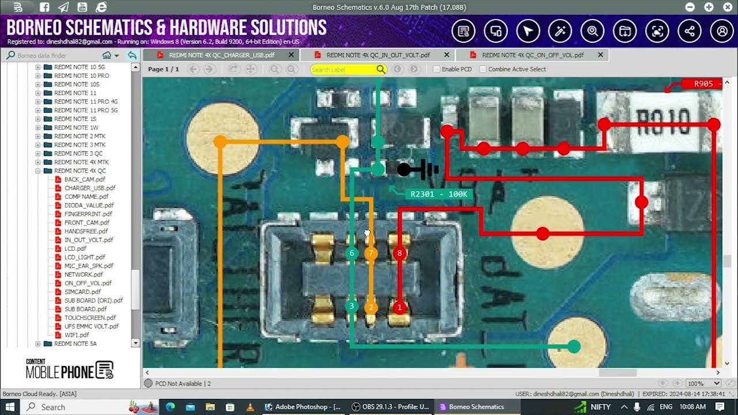738x415 pixels.
Task: Enable the PCD checkbox
Action: (x=436, y=69)
